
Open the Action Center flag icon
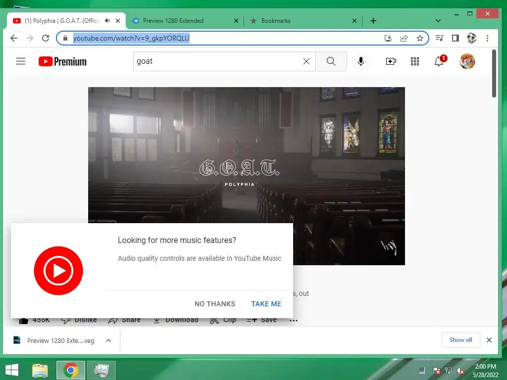(436, 371)
